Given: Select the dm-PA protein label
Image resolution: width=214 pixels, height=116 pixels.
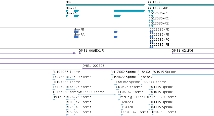Looking at the screenshot, I should 79,35.
